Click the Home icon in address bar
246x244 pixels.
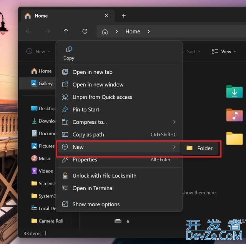[105, 32]
